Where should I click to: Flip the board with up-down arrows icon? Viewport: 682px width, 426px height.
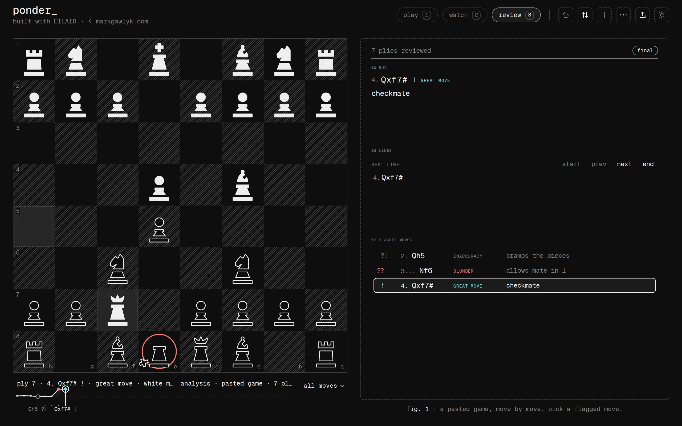(x=585, y=15)
